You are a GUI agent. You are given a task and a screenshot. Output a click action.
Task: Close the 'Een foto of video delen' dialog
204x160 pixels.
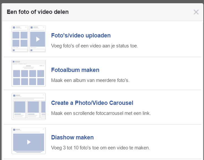(x=196, y=12)
